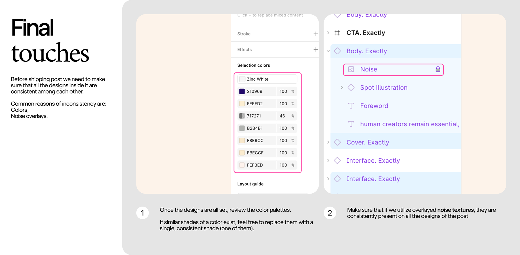Click the image icon on the Noise layer
Image resolution: width=520 pixels, height=255 pixels.
[x=351, y=69]
